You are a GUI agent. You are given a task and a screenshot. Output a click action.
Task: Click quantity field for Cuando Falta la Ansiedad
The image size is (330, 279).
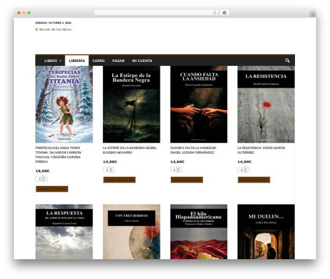[176, 170]
